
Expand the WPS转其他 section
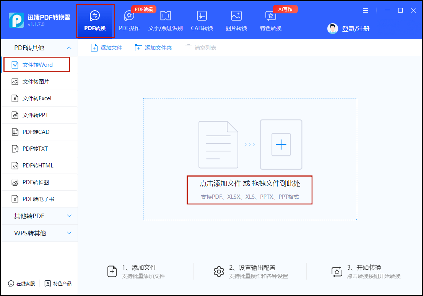point(39,233)
